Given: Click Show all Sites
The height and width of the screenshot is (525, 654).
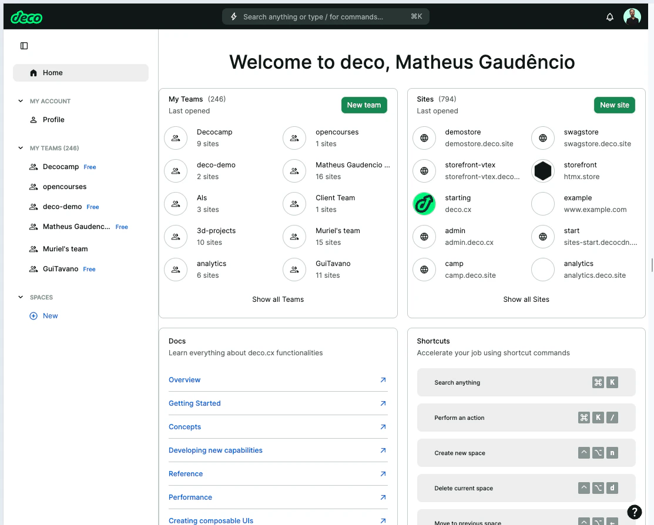Looking at the screenshot, I should (526, 299).
